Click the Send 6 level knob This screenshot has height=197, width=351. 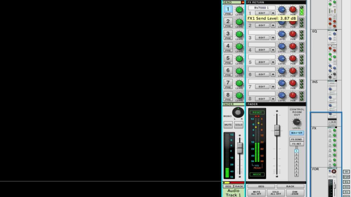[239, 71]
